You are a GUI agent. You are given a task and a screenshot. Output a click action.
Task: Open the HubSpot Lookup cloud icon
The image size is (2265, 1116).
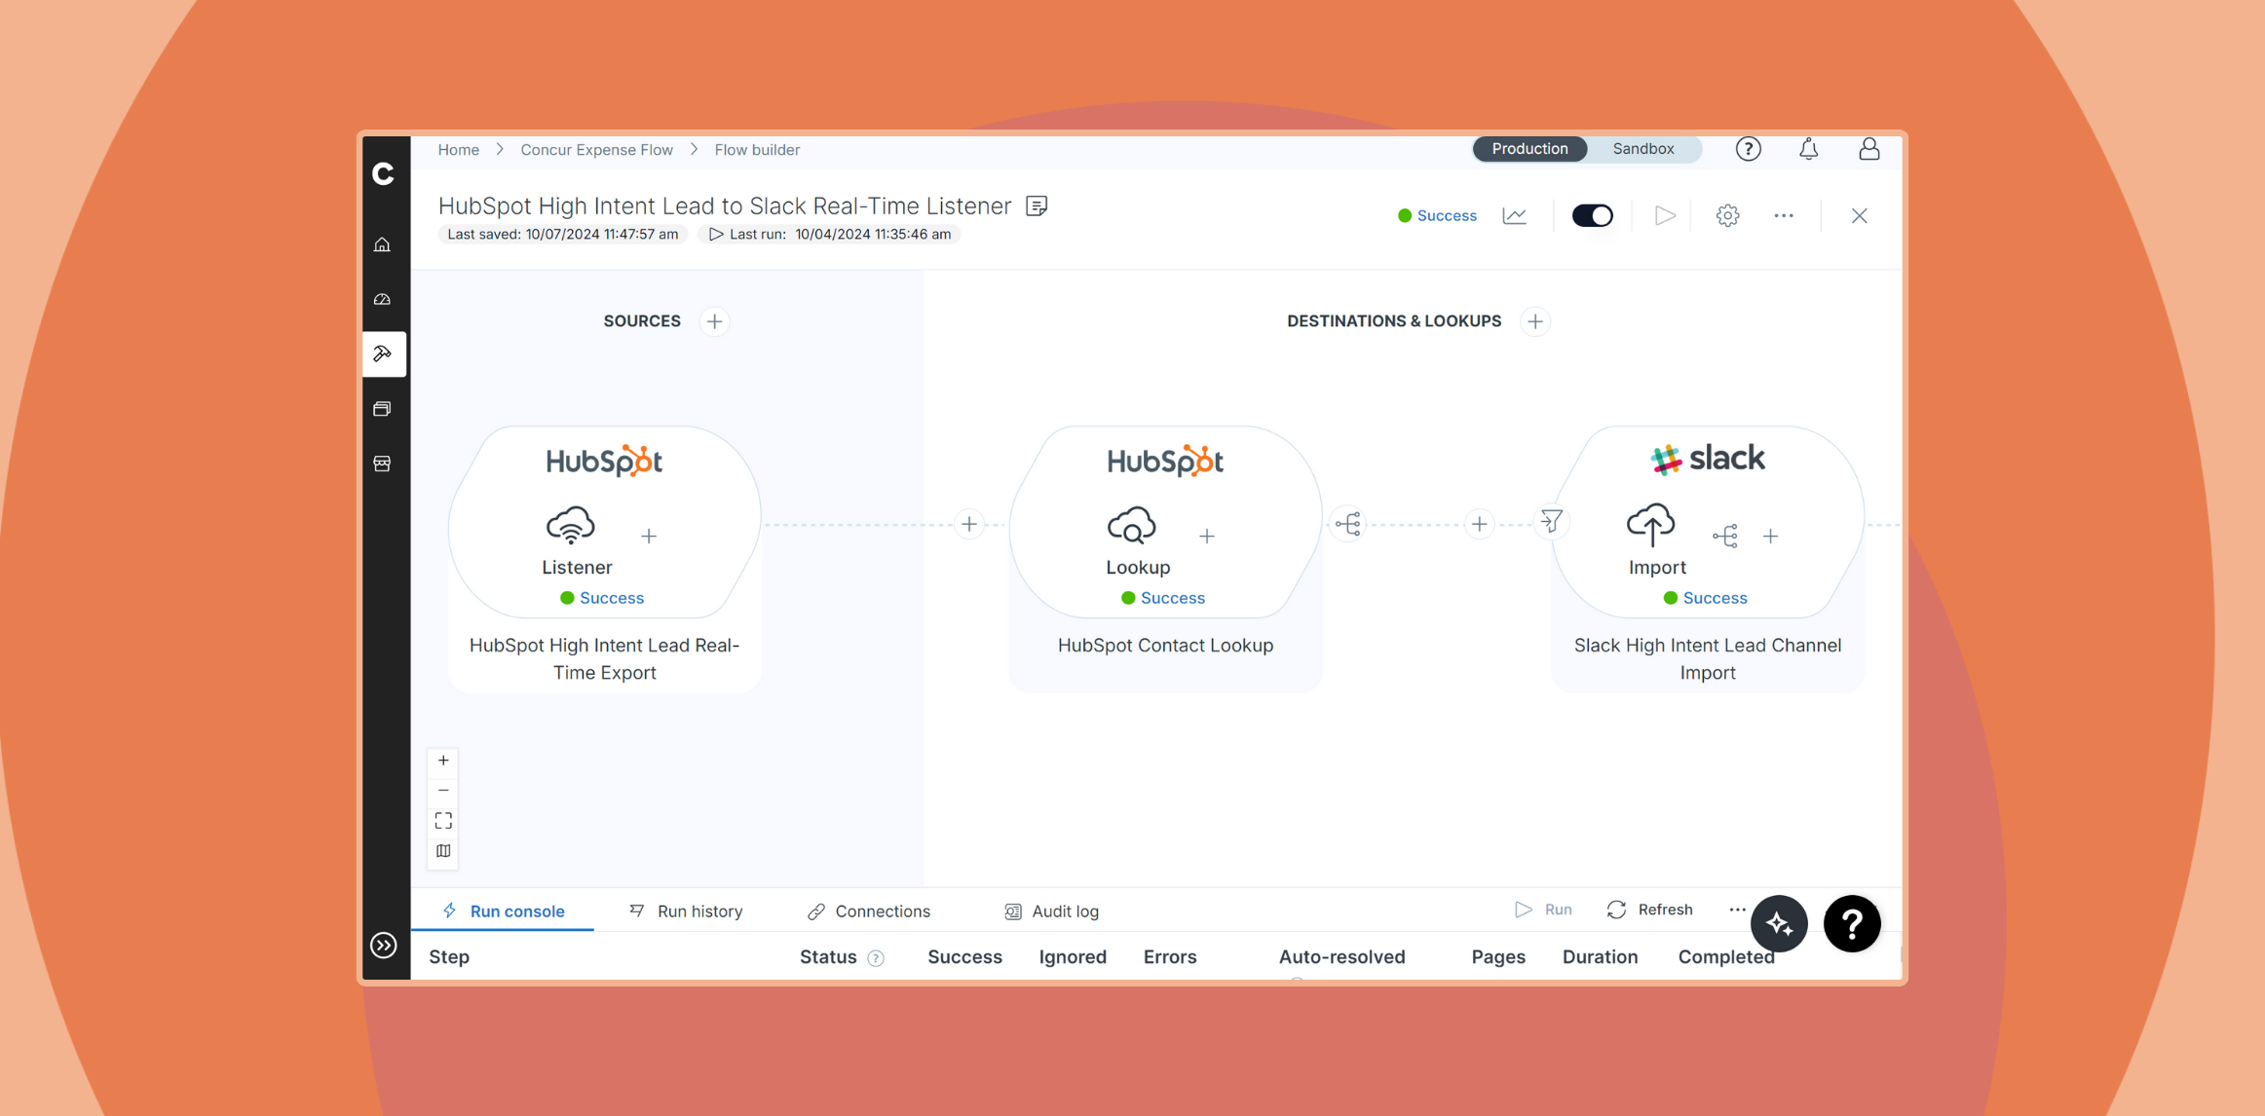coord(1132,526)
